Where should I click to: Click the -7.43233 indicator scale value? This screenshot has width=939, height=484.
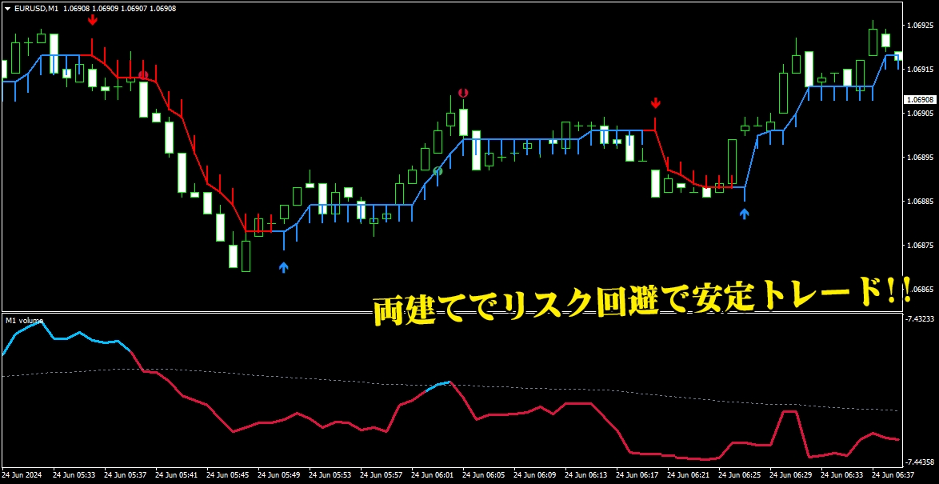pos(921,319)
